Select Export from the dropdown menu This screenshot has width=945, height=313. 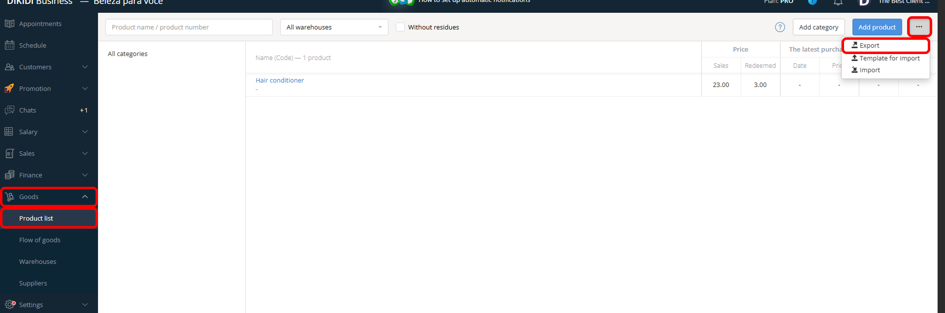tap(869, 45)
